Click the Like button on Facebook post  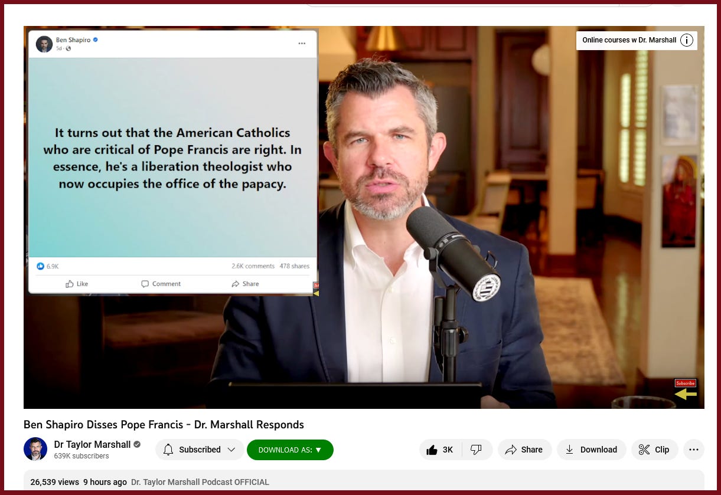(77, 284)
